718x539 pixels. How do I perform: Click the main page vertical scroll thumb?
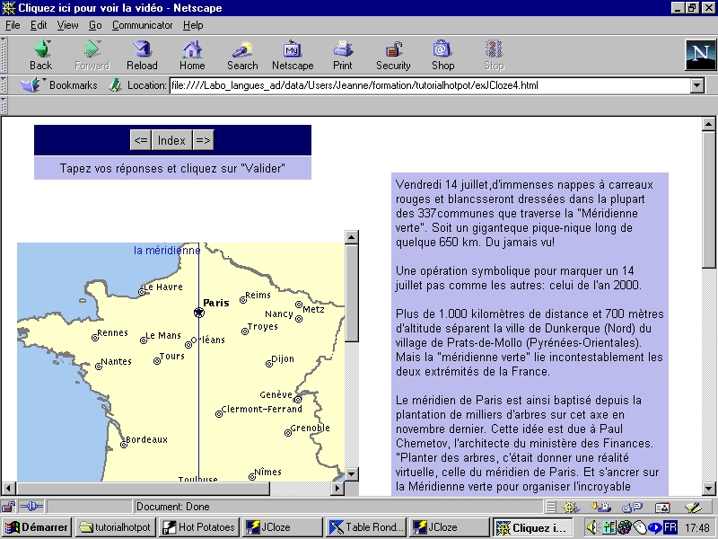pyautogui.click(x=708, y=199)
